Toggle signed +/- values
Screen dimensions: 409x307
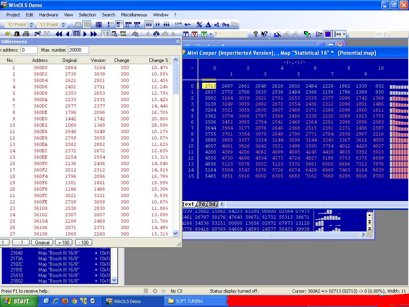point(187,24)
